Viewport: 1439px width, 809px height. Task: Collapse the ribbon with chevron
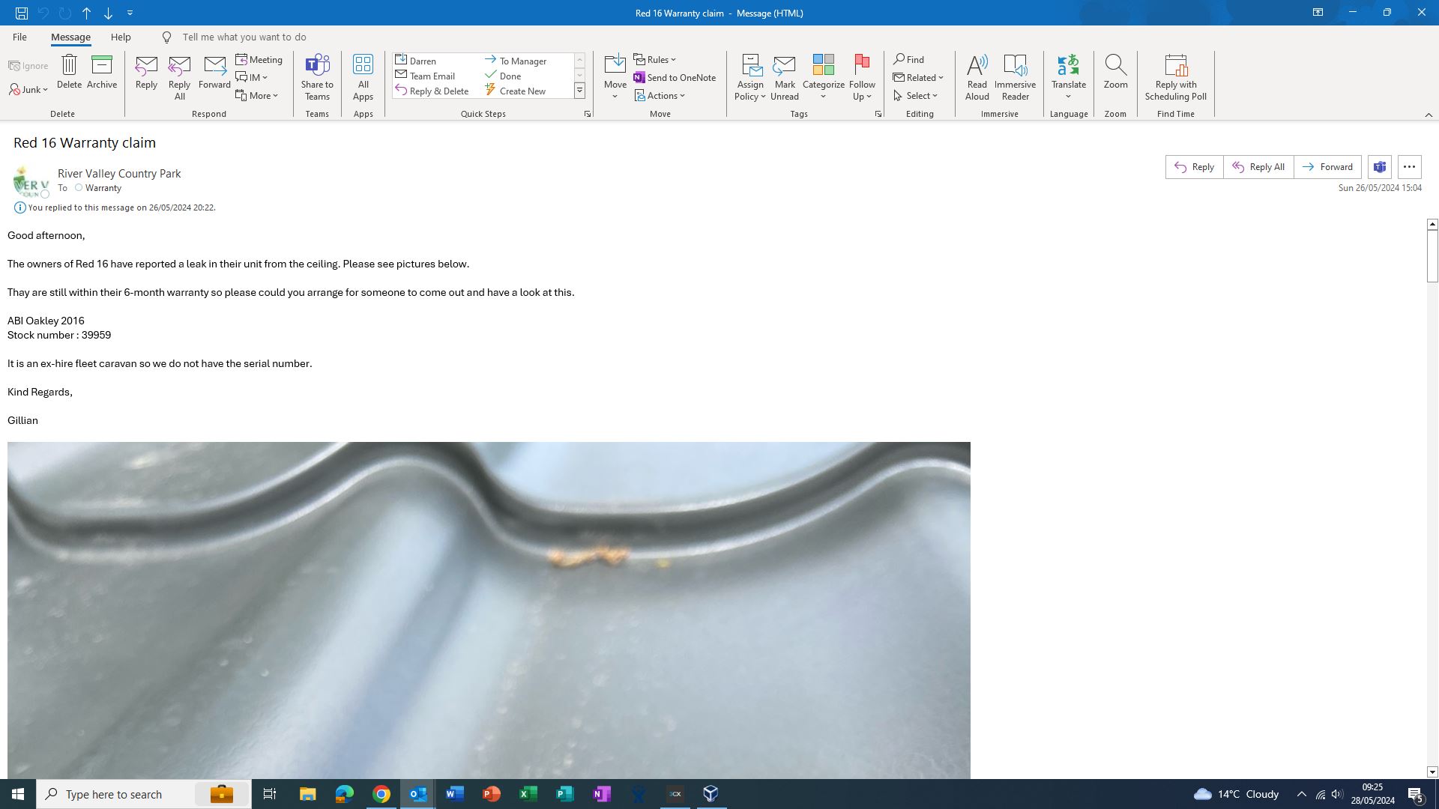click(x=1429, y=115)
